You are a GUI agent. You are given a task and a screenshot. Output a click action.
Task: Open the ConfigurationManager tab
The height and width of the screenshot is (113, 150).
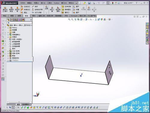click(x=16, y=20)
